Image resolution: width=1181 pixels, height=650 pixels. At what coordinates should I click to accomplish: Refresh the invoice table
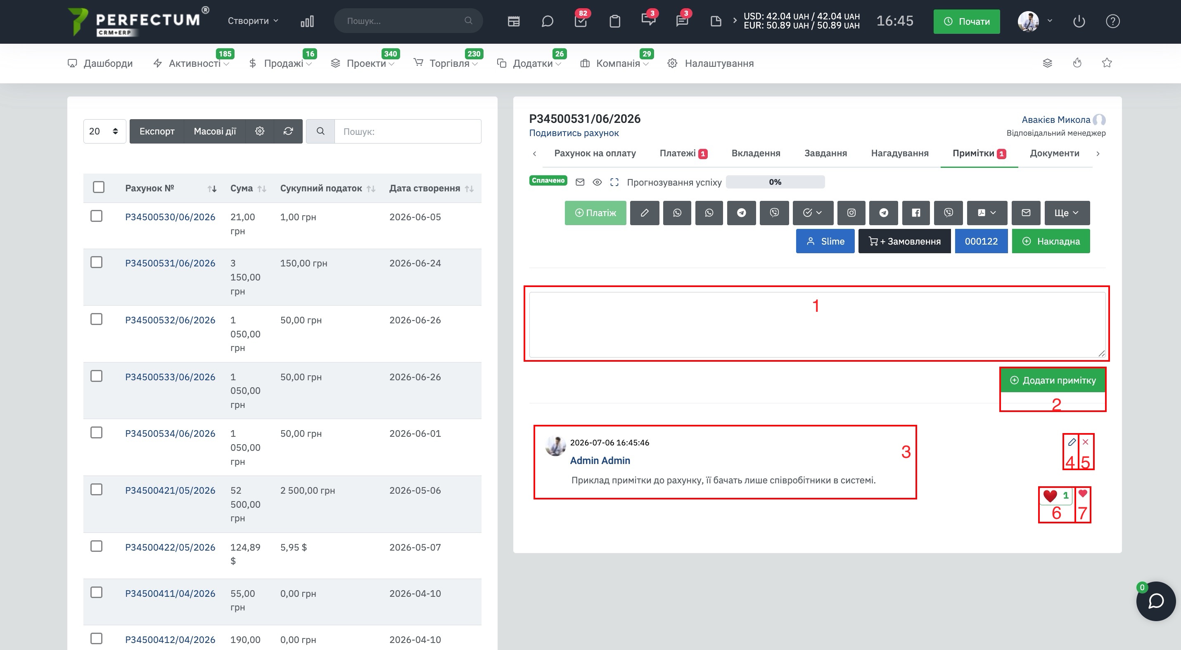pos(288,132)
